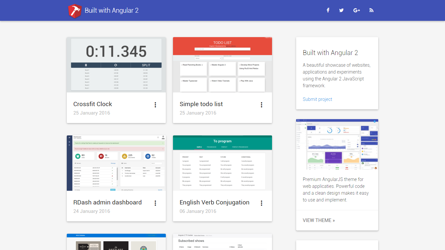Viewport: 445px width, 250px height.
Task: Click the Built with Angular 2 header title
Action: pyautogui.click(x=111, y=10)
